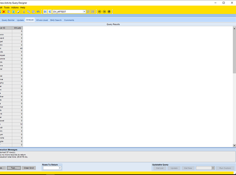
Task: Click the results grid scrollbar down arrow
Action: point(234,146)
